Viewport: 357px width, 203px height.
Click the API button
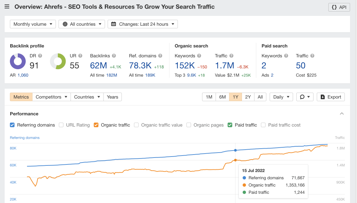tap(339, 7)
